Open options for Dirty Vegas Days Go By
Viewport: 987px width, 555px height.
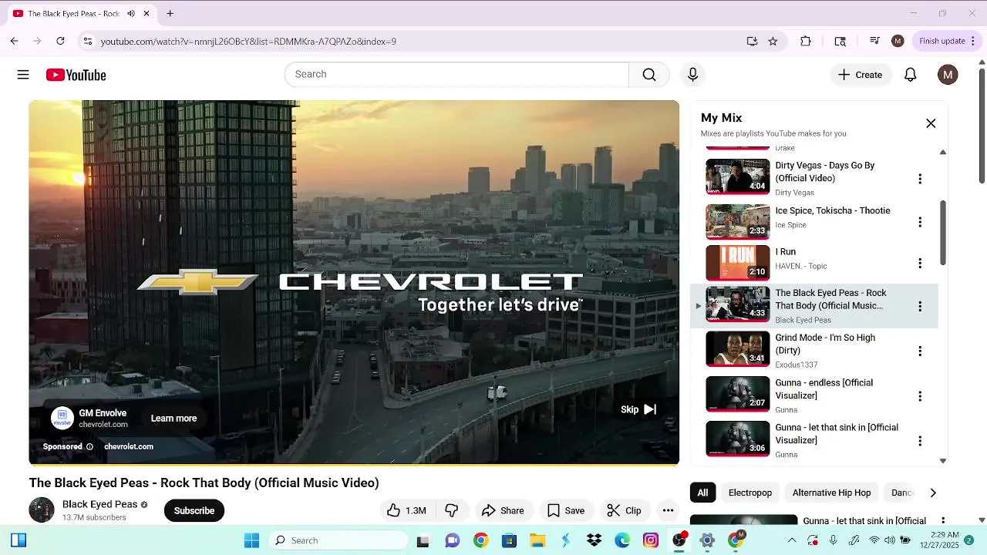(x=919, y=179)
